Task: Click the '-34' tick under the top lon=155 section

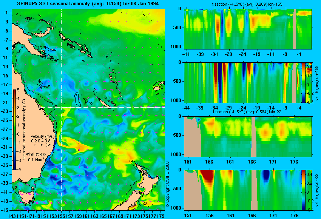Action: pyautogui.click(x=215, y=54)
